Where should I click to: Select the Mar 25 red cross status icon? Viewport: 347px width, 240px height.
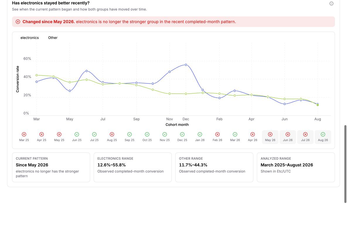click(x=24, y=134)
